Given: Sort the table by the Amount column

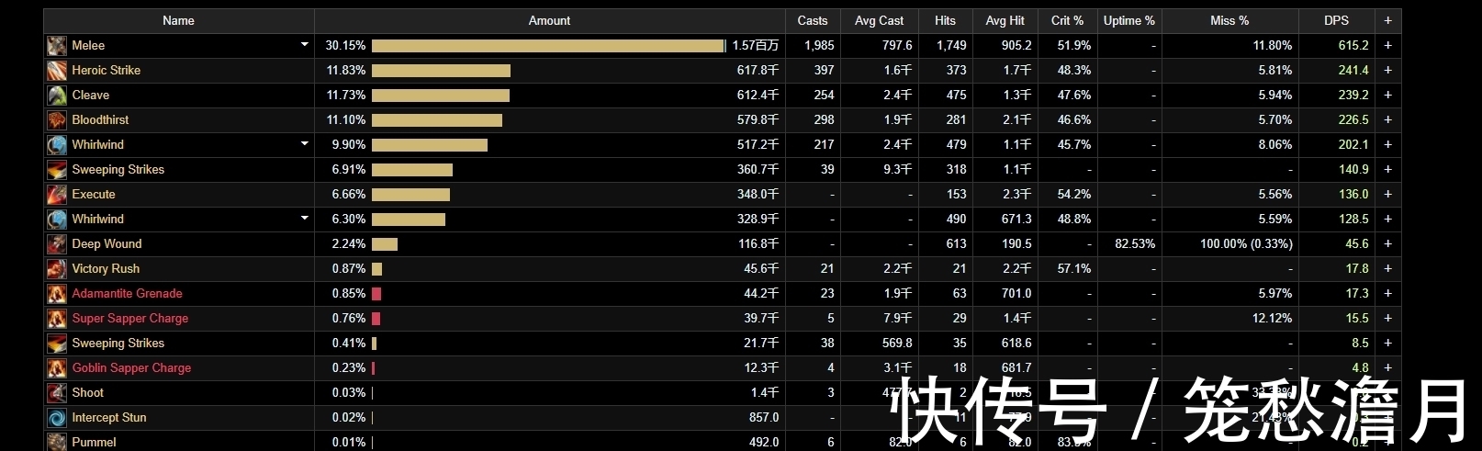Looking at the screenshot, I should coord(549,20).
